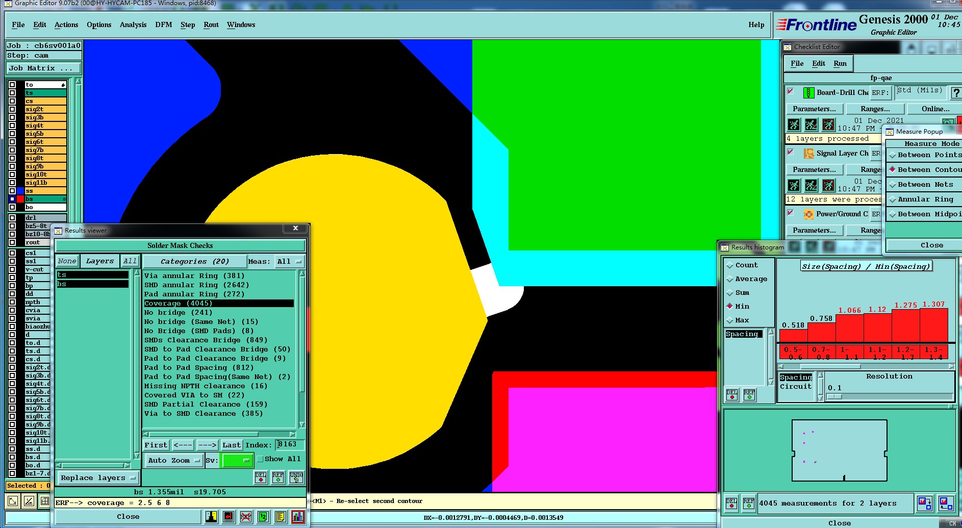Click measure line icon at bottom left
Viewport: 962px width, 528px height.
tap(29, 501)
